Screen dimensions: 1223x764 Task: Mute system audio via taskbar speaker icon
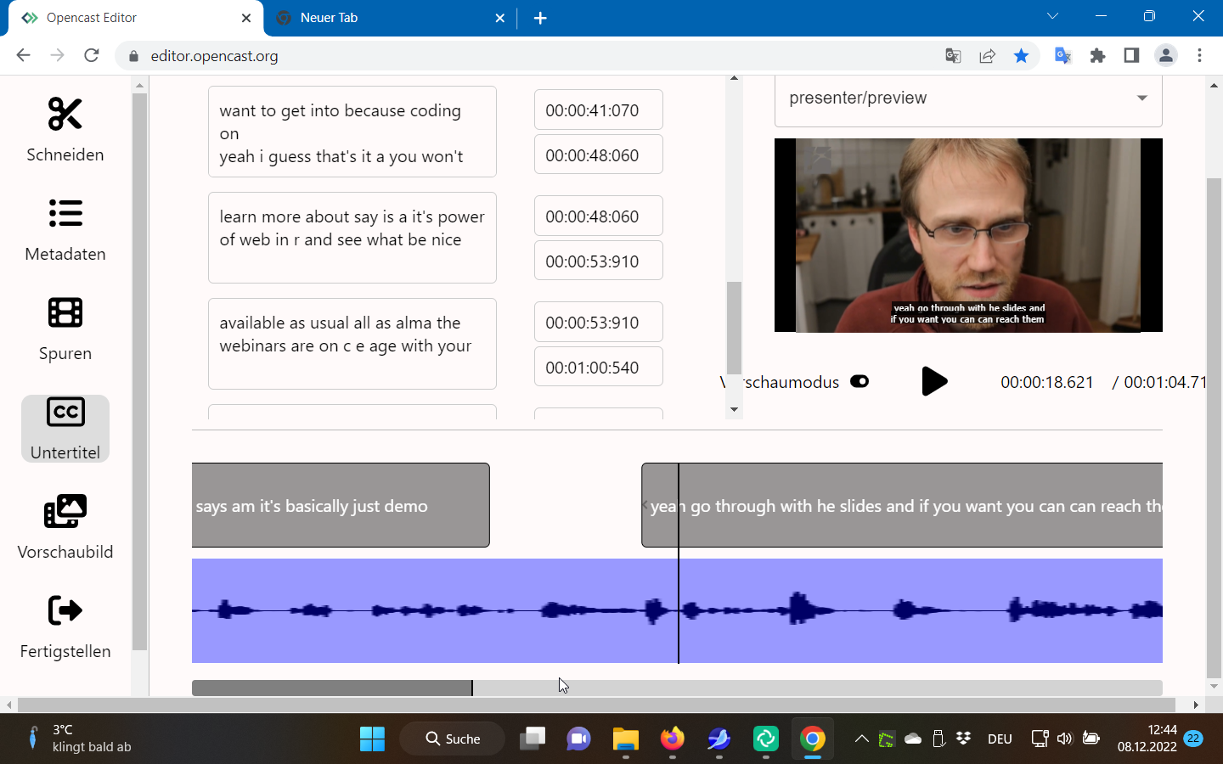pos(1064,739)
